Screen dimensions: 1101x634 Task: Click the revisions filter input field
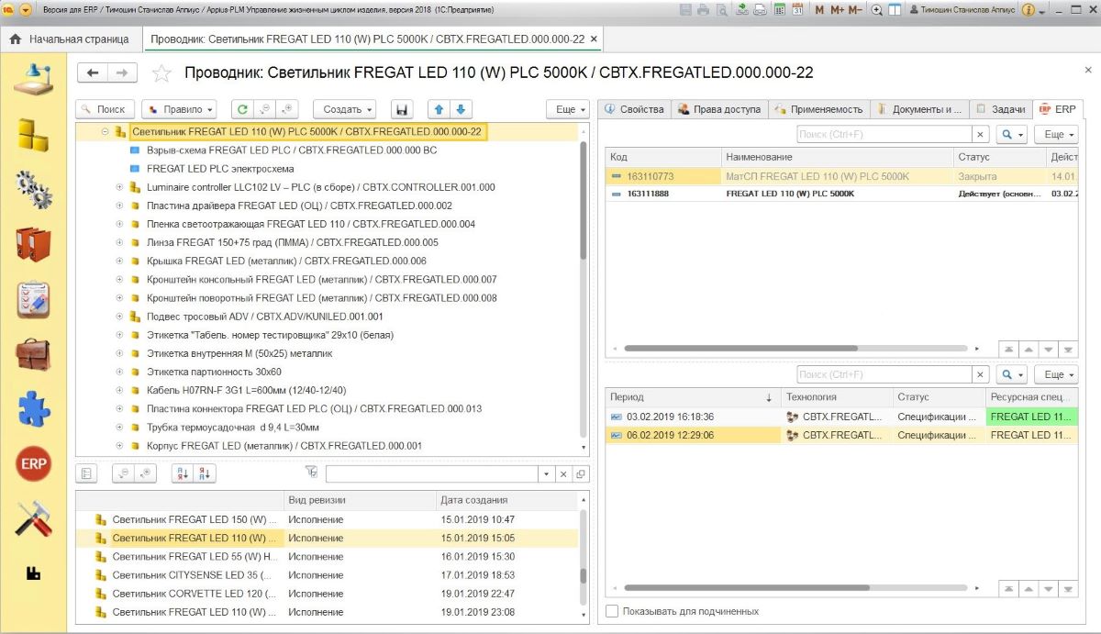coord(433,474)
